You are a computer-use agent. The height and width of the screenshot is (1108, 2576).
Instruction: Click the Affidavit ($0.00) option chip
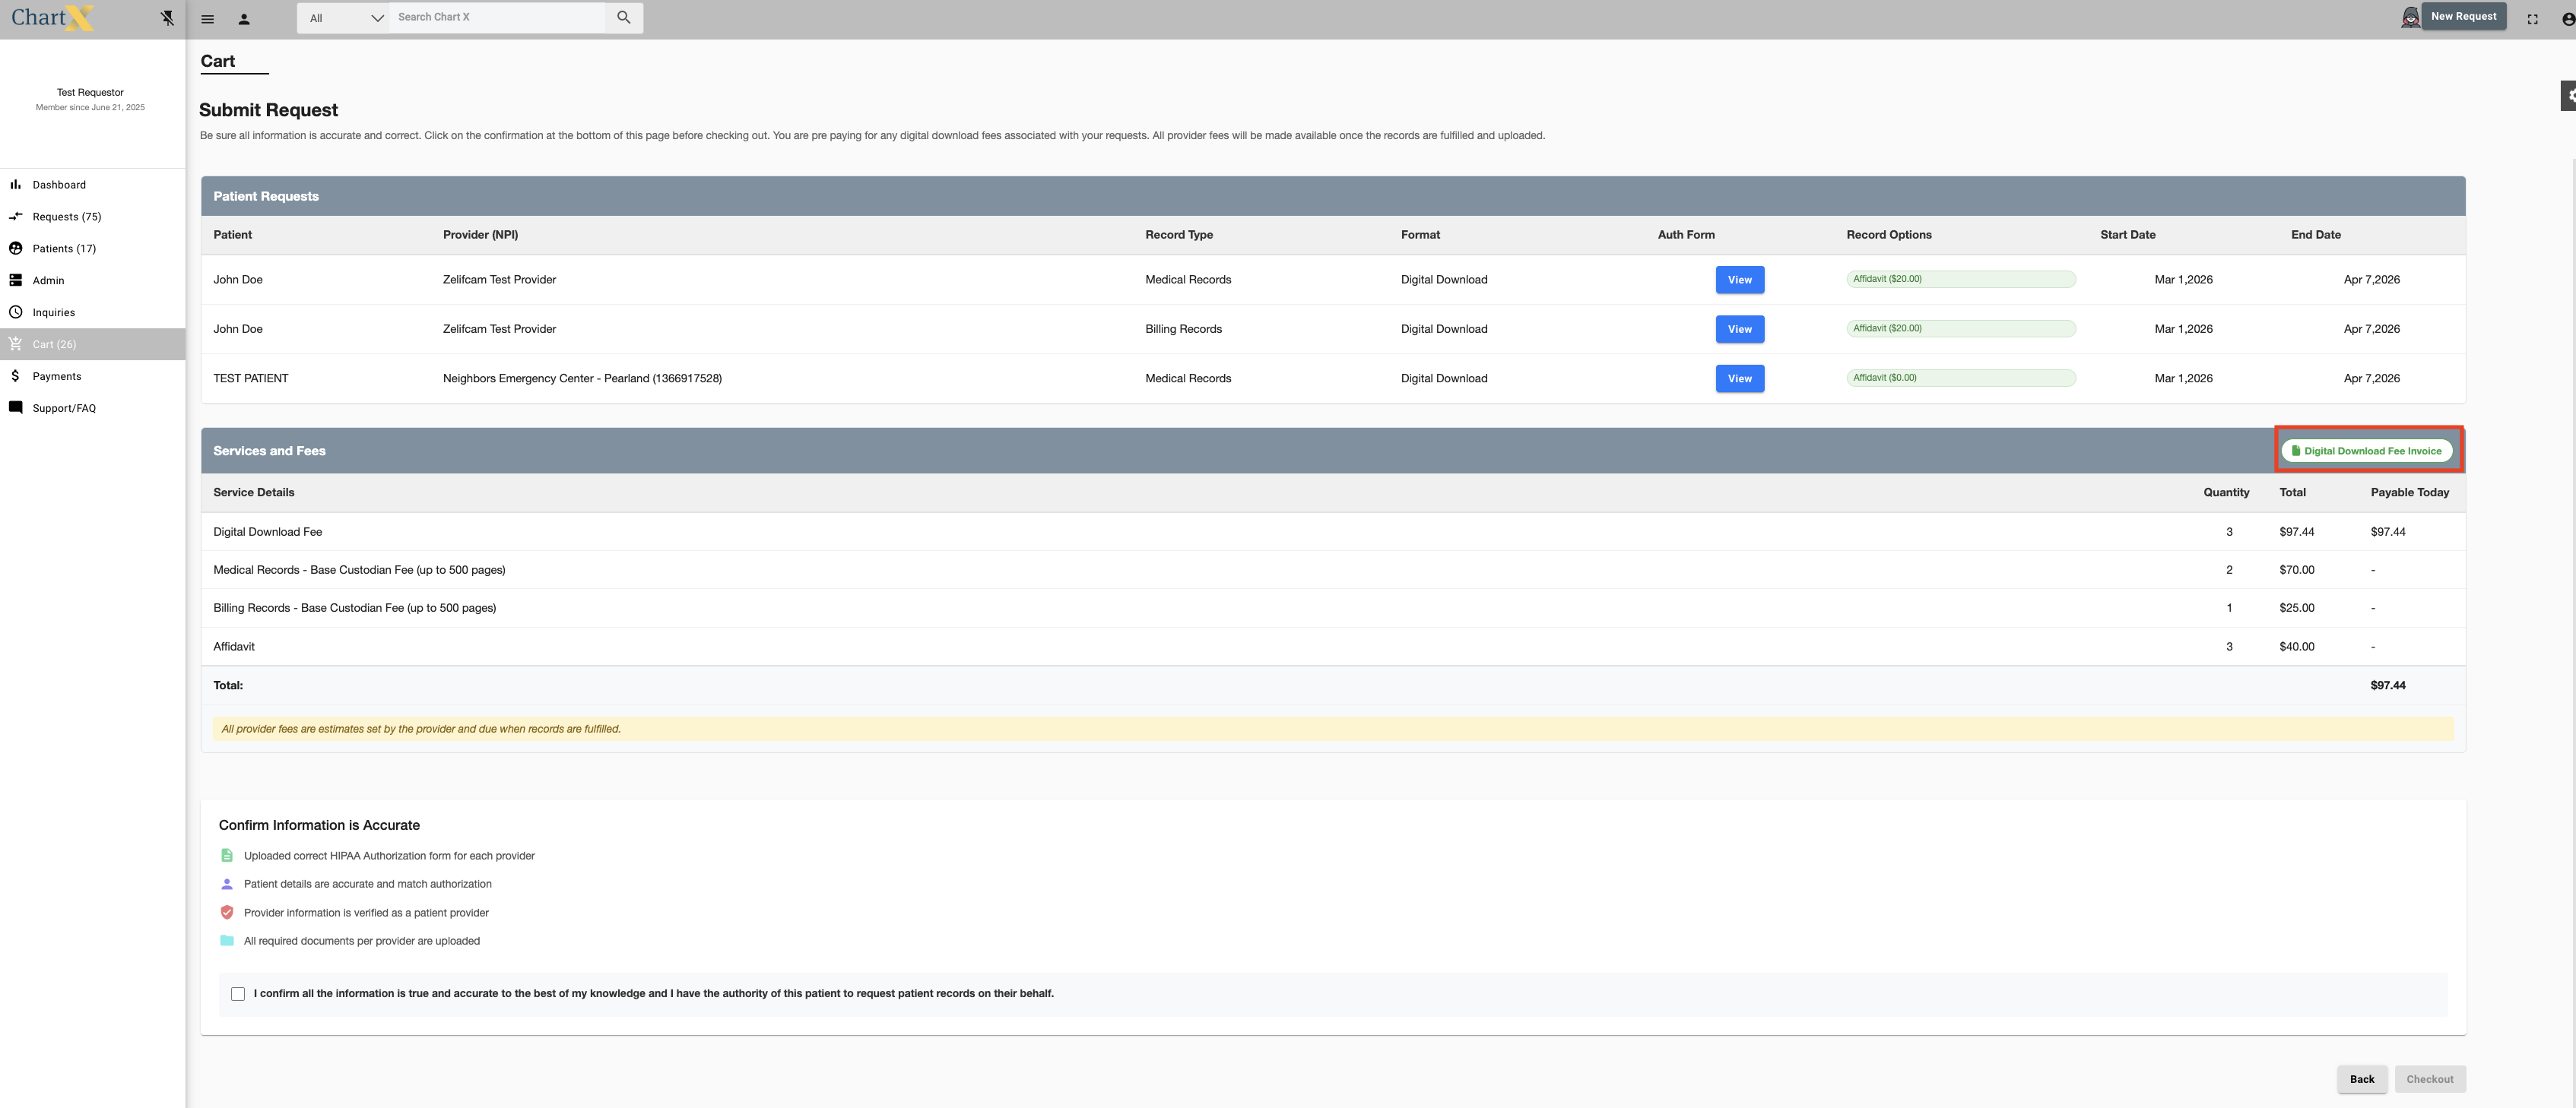tap(1960, 378)
